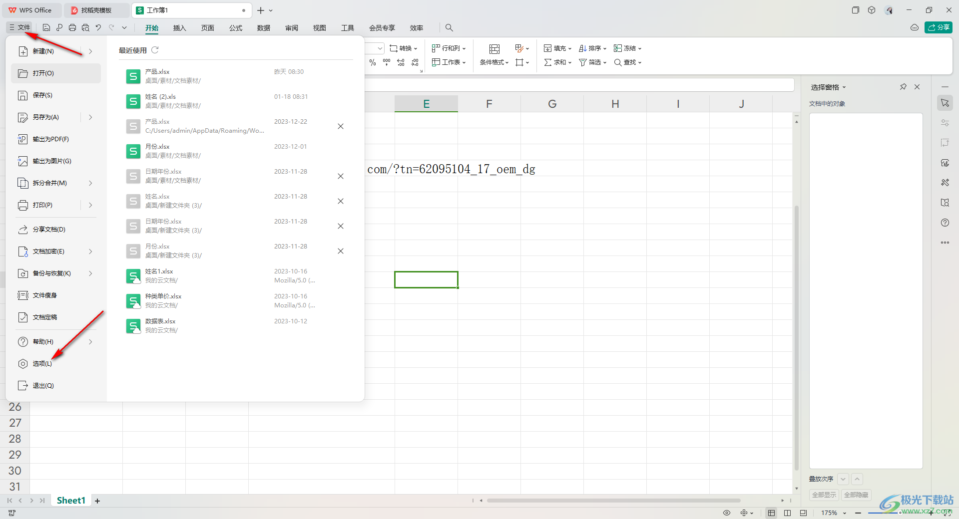Open the 工作表 dropdown
959x519 pixels.
(449, 62)
